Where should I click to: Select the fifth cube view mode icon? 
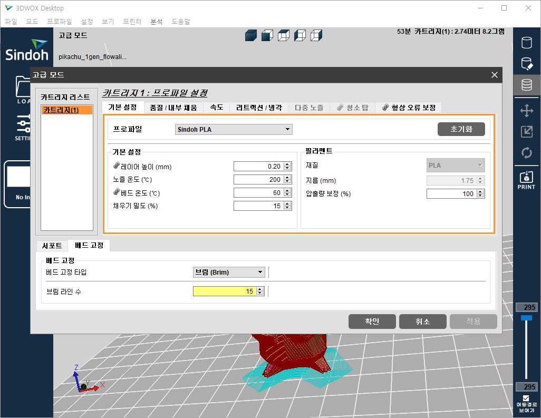[x=316, y=35]
